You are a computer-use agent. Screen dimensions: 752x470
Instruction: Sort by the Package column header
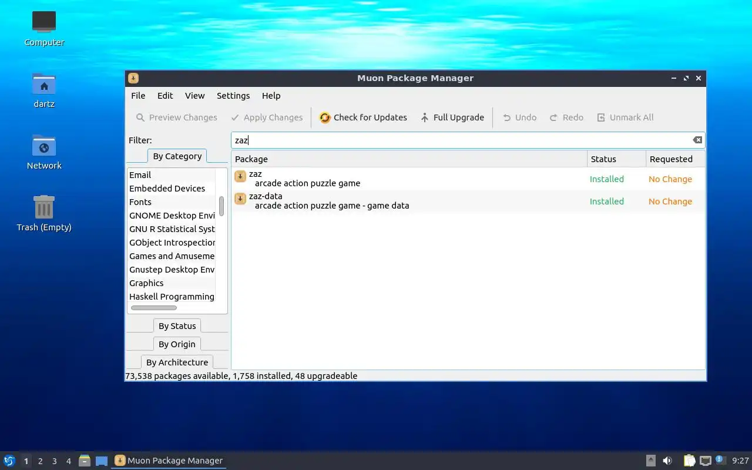[409, 159]
